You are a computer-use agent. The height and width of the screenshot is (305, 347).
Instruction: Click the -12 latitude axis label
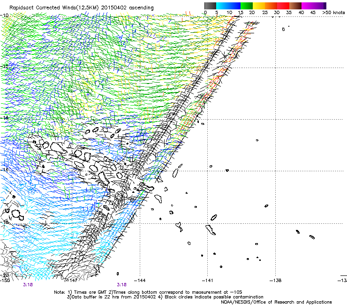pyautogui.click(x=5, y=67)
